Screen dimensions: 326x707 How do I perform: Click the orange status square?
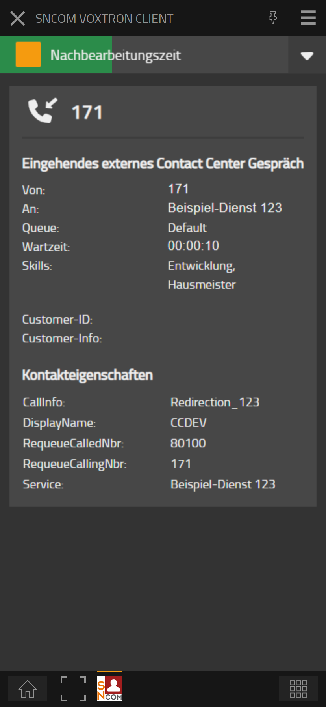pos(28,54)
